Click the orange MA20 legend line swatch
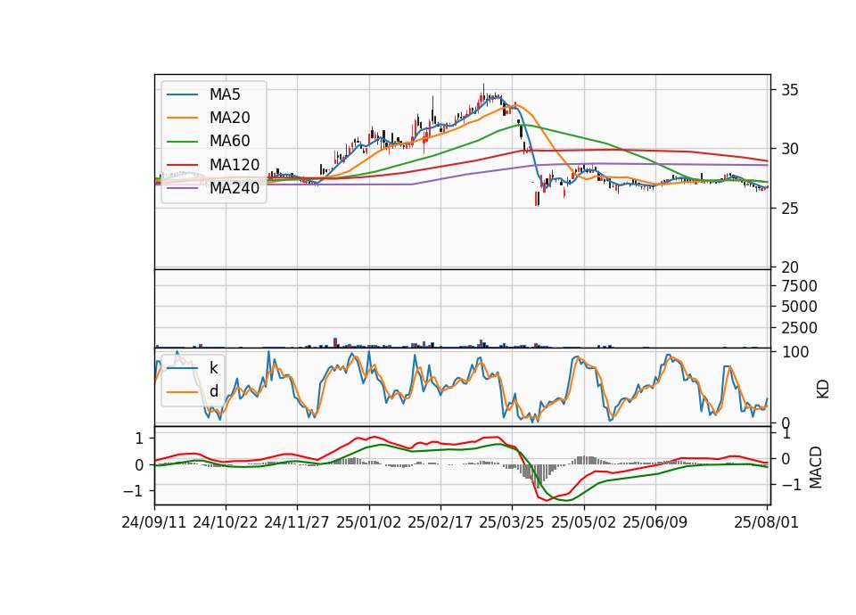This screenshot has width=856, height=615. [x=182, y=118]
